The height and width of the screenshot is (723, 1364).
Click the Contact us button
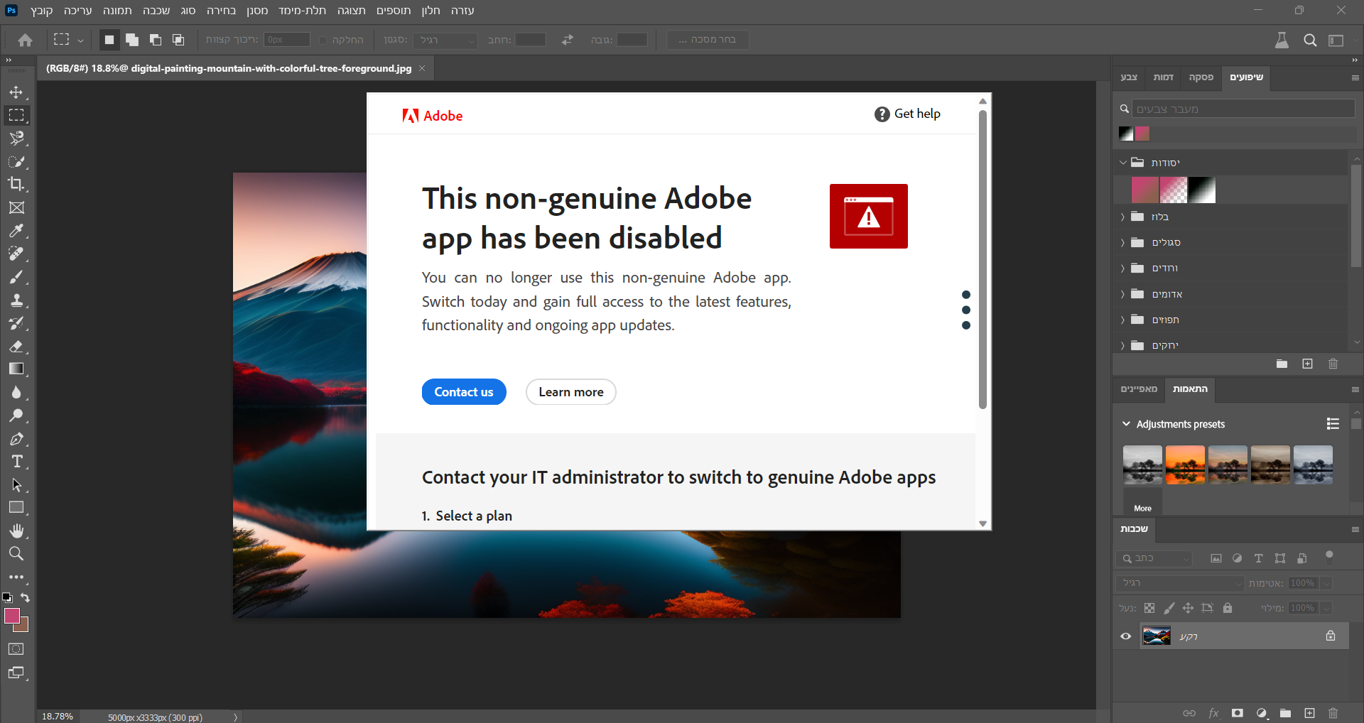click(x=464, y=392)
